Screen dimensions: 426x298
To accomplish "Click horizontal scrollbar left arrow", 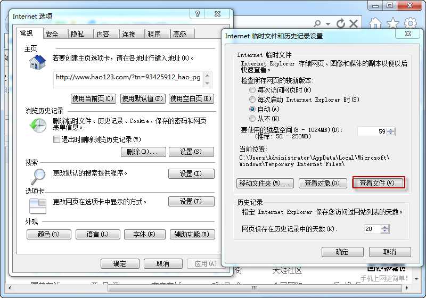I will click(x=10, y=288).
